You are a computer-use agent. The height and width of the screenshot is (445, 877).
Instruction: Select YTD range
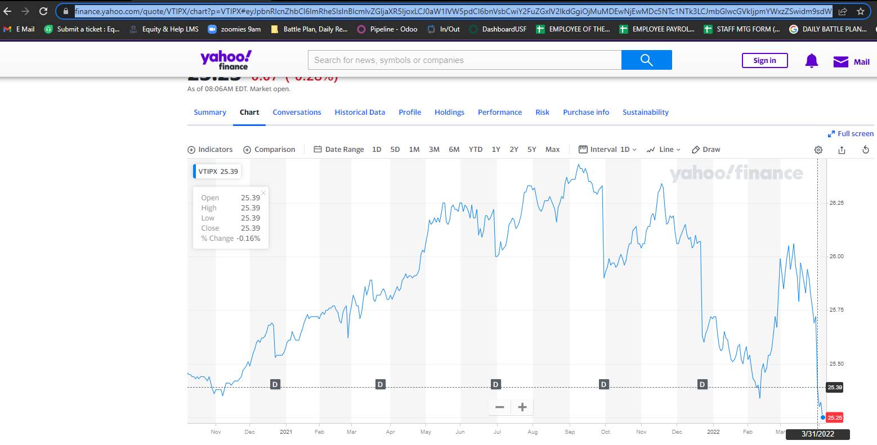(476, 150)
